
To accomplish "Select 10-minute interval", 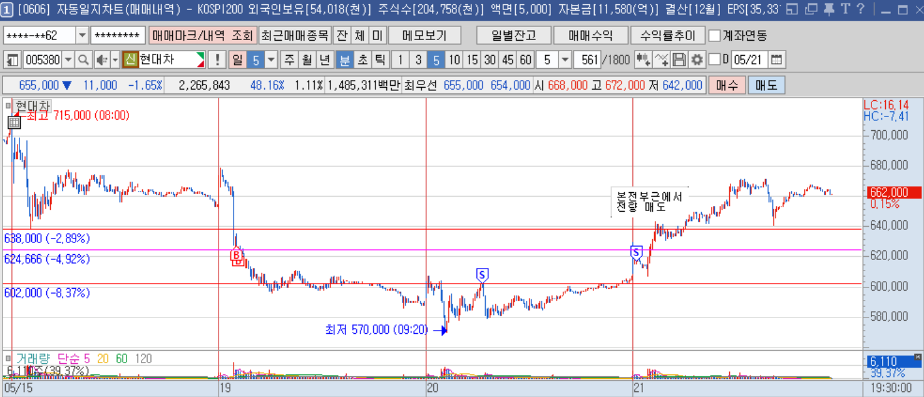I will (454, 60).
